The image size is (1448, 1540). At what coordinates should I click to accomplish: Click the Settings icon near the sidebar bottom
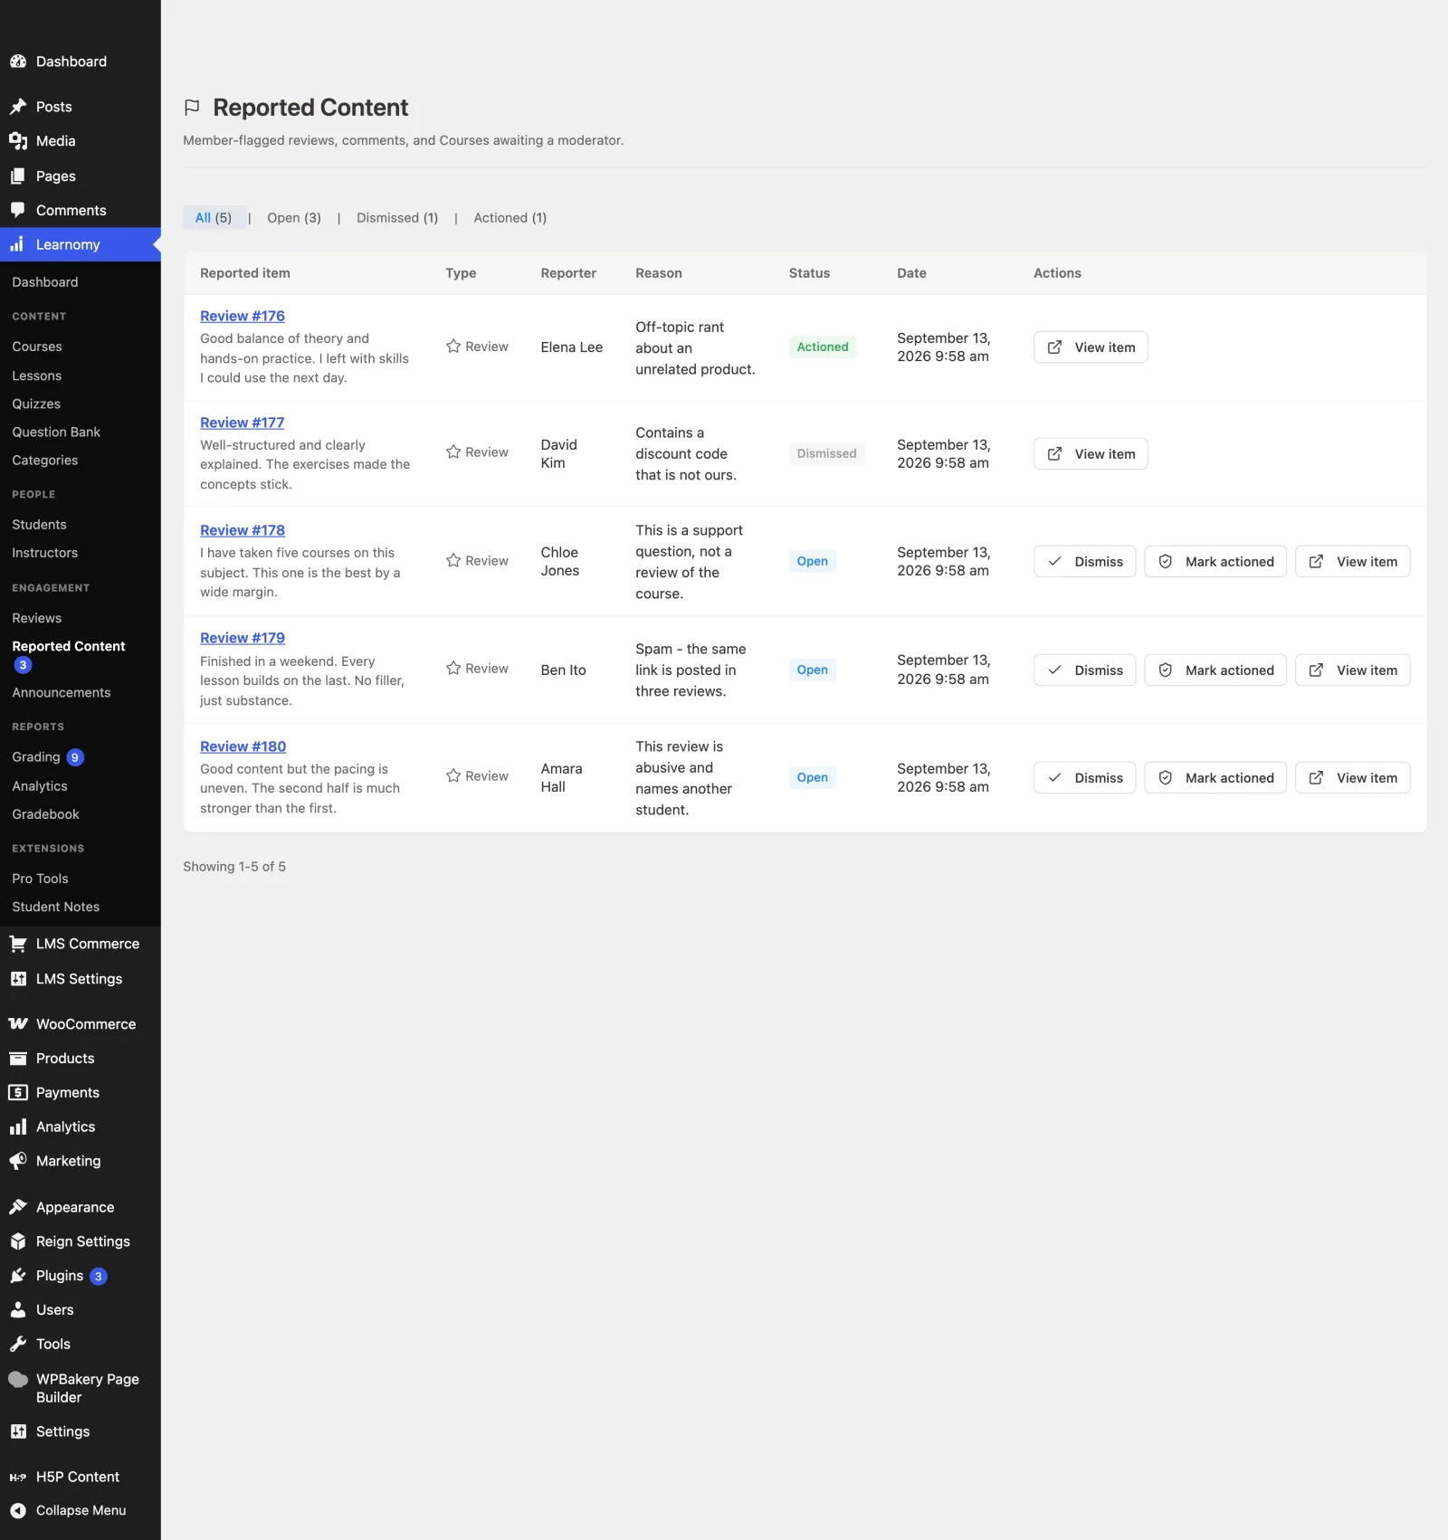click(18, 1431)
